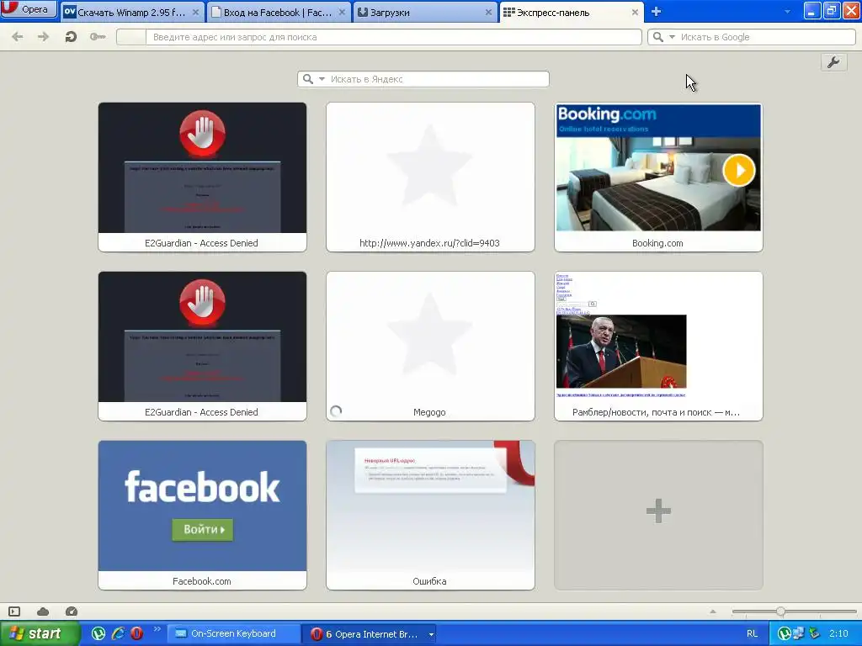Switch to On-Screen Keyboard taskbar button
Viewport: 862px width, 646px height.
[232, 634]
